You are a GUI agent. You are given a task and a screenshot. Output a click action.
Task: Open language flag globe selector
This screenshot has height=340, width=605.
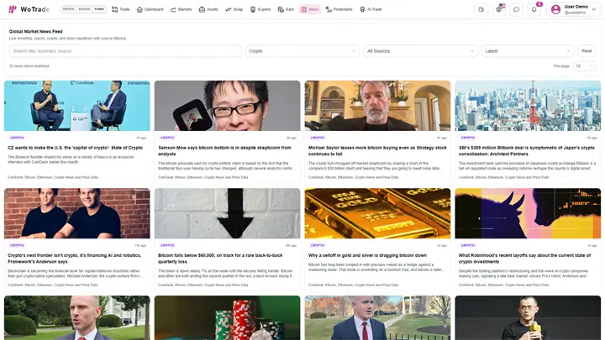tap(498, 9)
